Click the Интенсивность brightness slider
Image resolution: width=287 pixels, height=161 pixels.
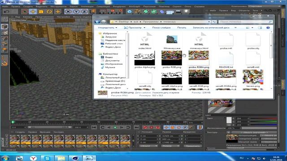point(259,128)
